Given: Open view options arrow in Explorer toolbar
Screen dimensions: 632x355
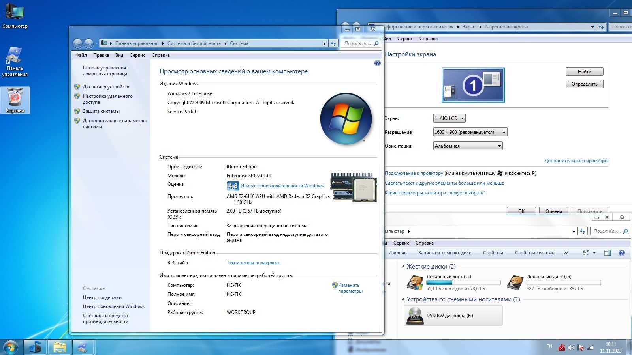Looking at the screenshot, I should (x=594, y=253).
